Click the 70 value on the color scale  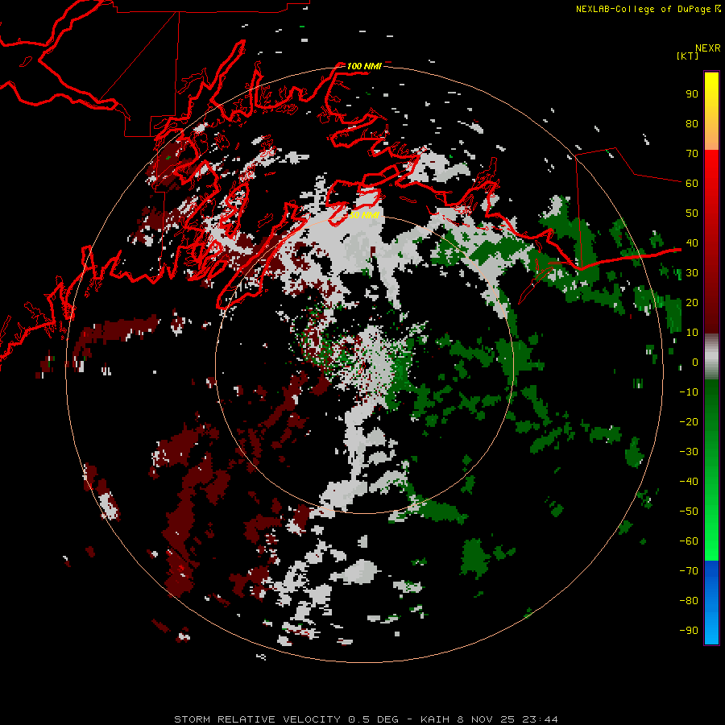(692, 154)
